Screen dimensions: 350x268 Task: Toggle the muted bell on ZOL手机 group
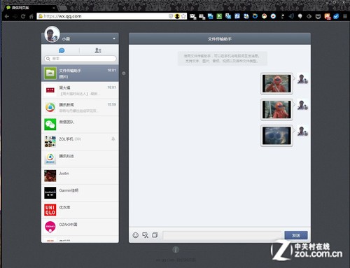[x=113, y=139]
